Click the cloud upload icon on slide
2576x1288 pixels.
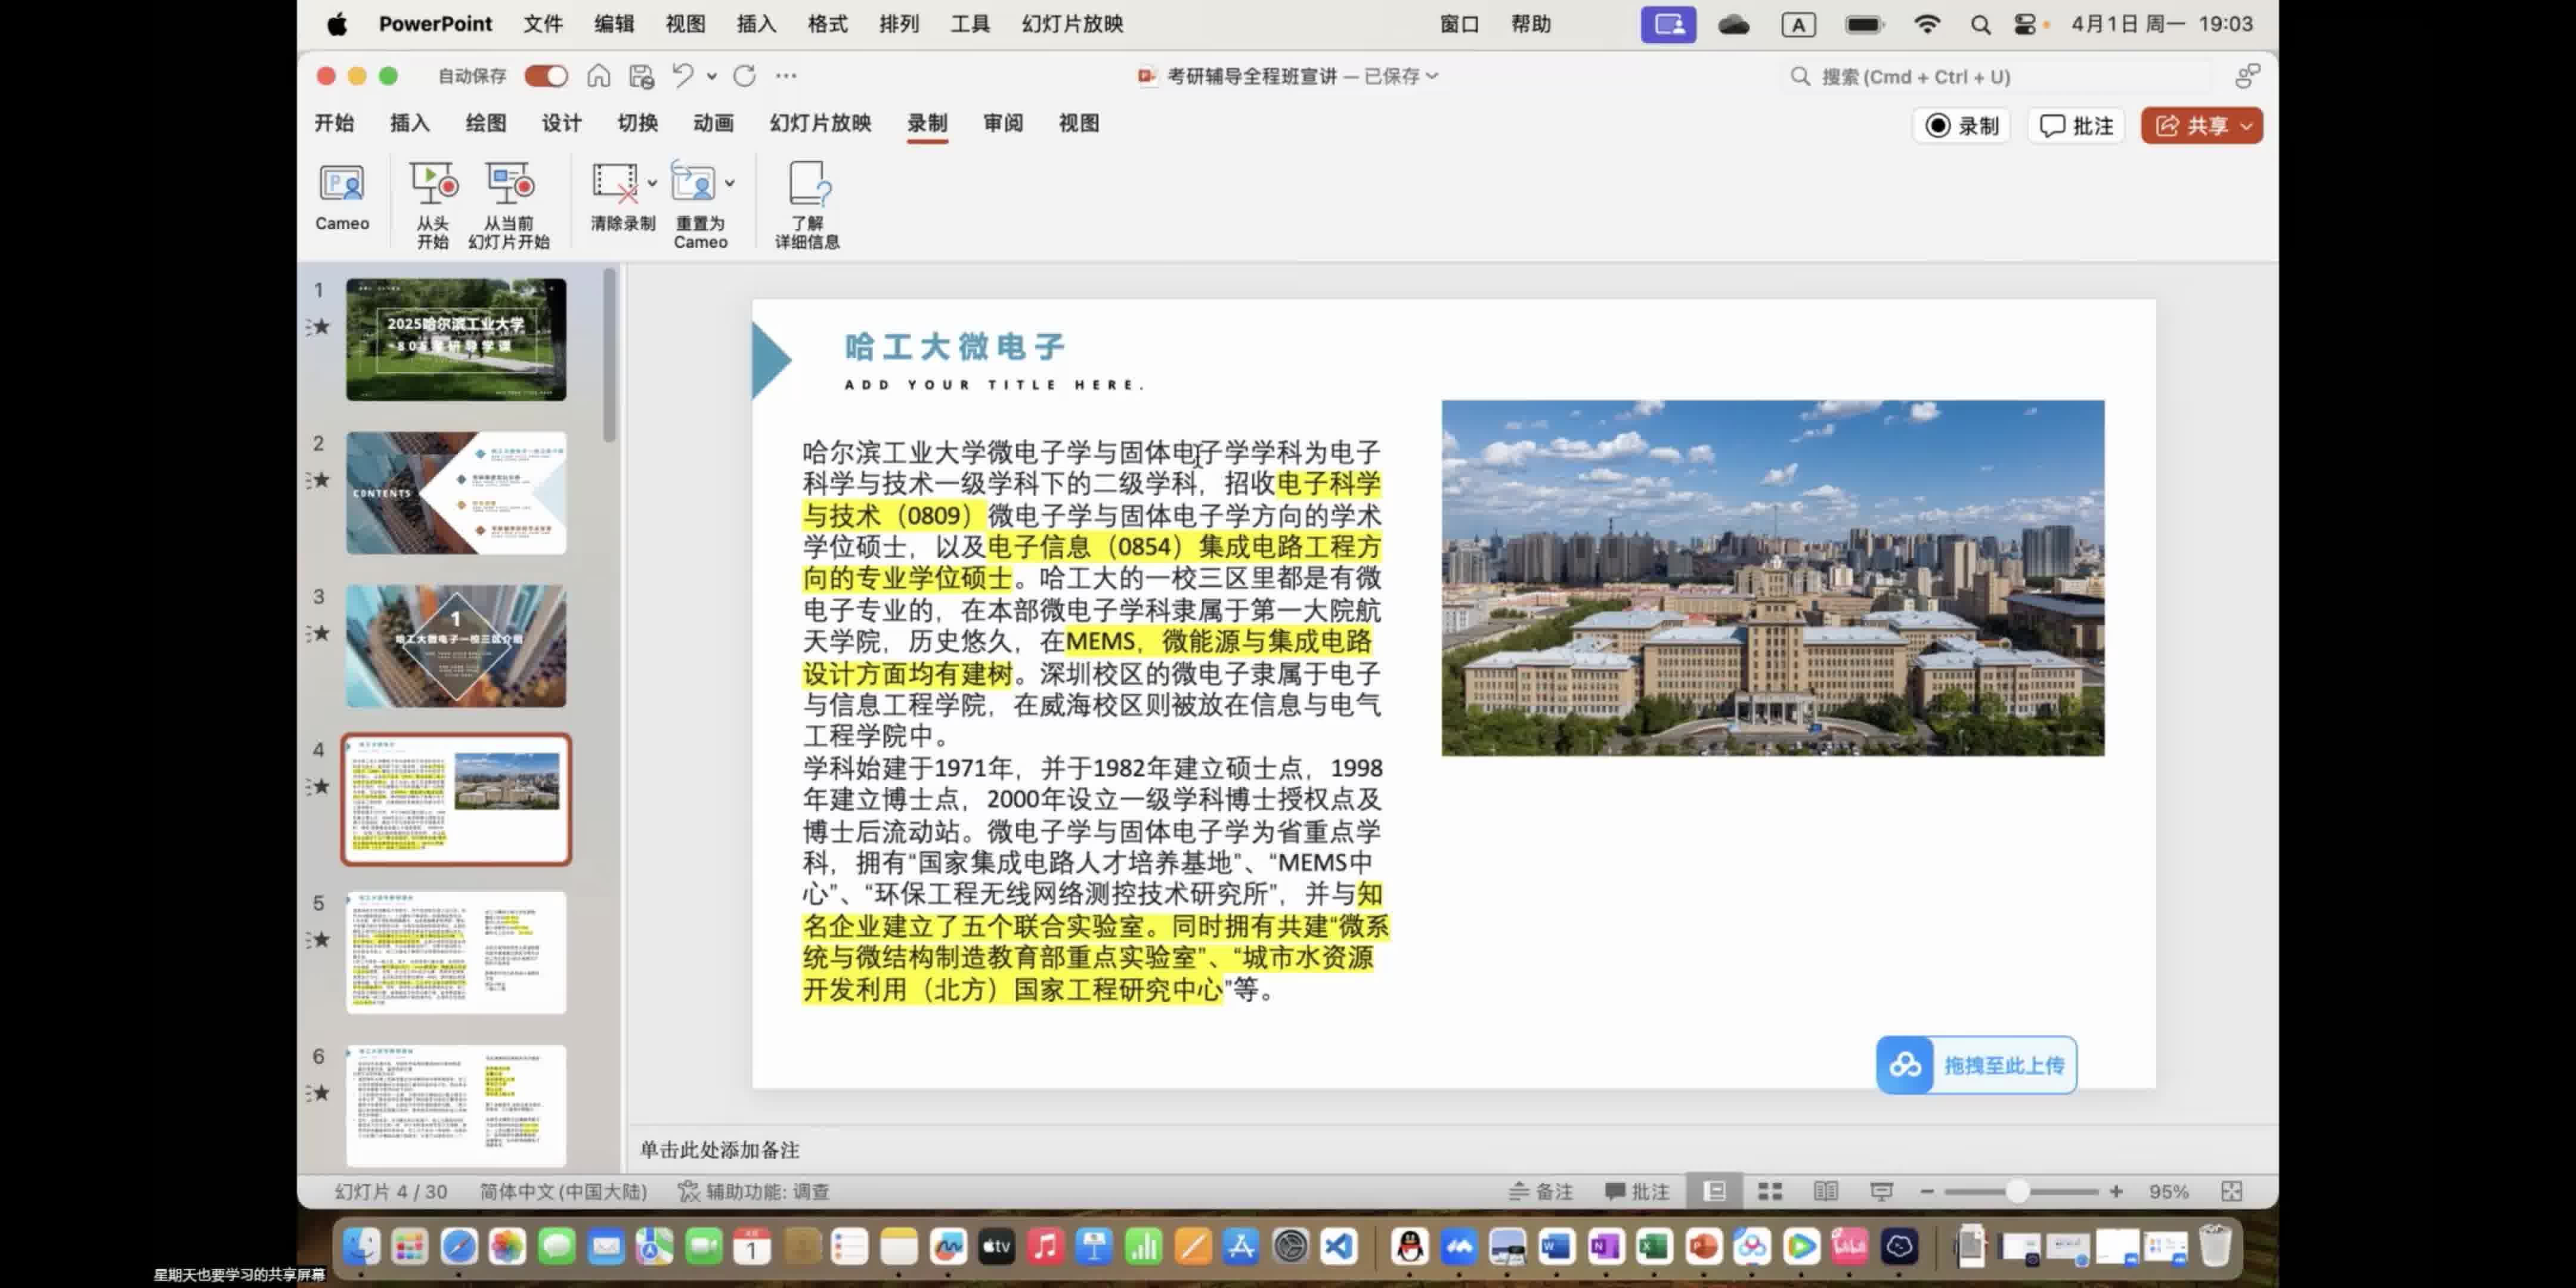point(1904,1065)
